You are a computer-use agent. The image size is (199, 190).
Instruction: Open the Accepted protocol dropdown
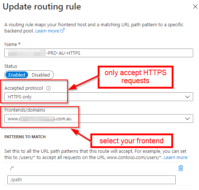[99, 97]
